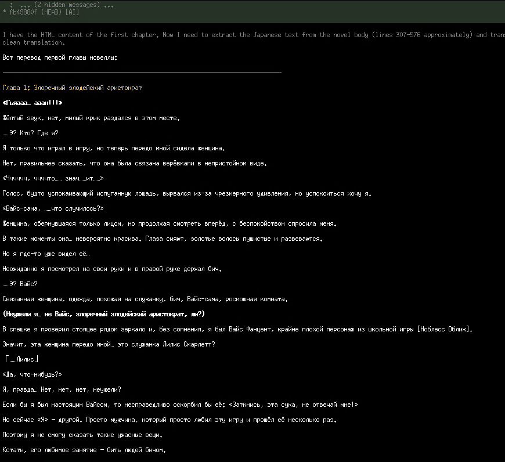
Task: Click the bold exclamation line '«Гьяааа… ааан!!!»'
Action: coord(32,103)
